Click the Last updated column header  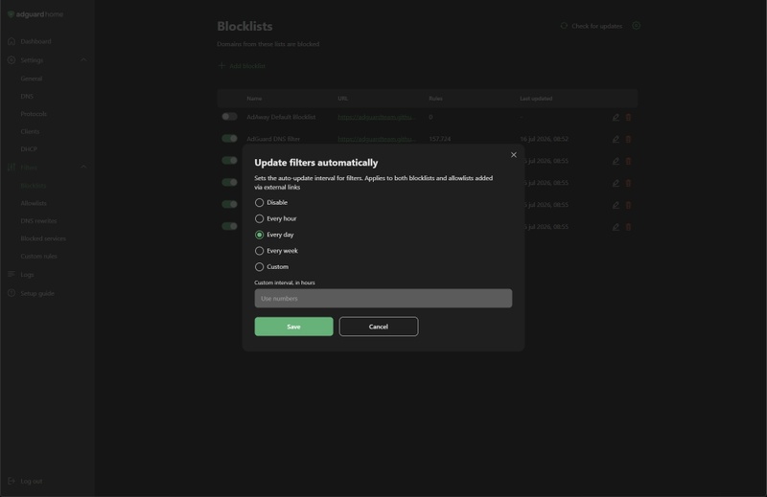pyautogui.click(x=536, y=99)
